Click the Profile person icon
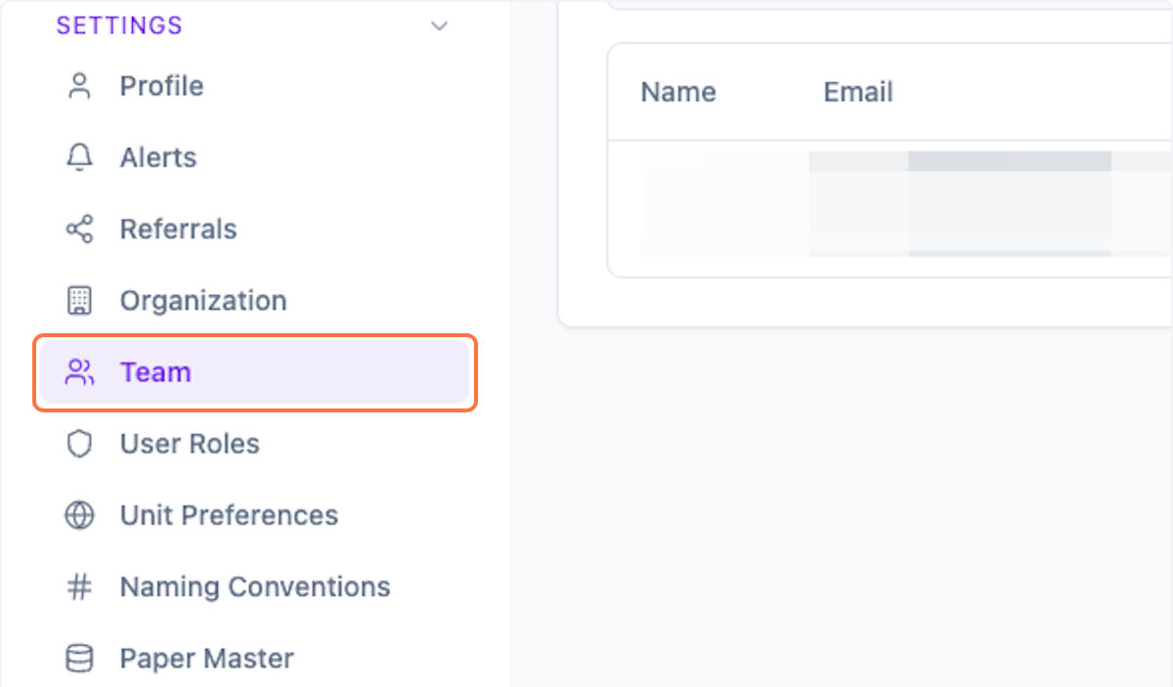 coord(78,86)
